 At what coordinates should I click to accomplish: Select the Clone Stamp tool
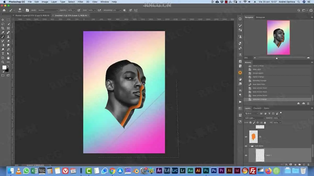pyautogui.click(x=8, y=37)
